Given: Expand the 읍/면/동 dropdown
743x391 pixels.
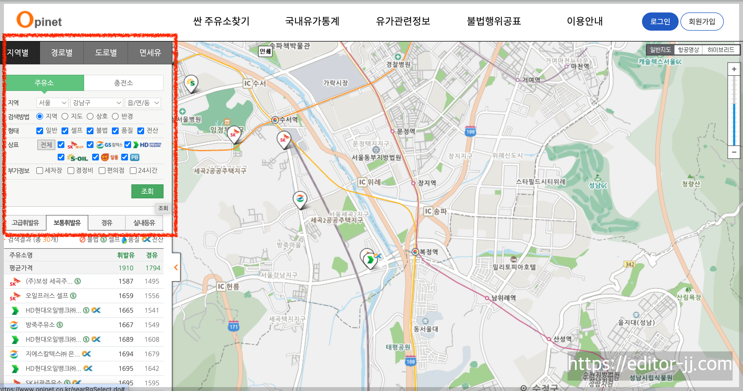Looking at the screenshot, I should (143, 103).
